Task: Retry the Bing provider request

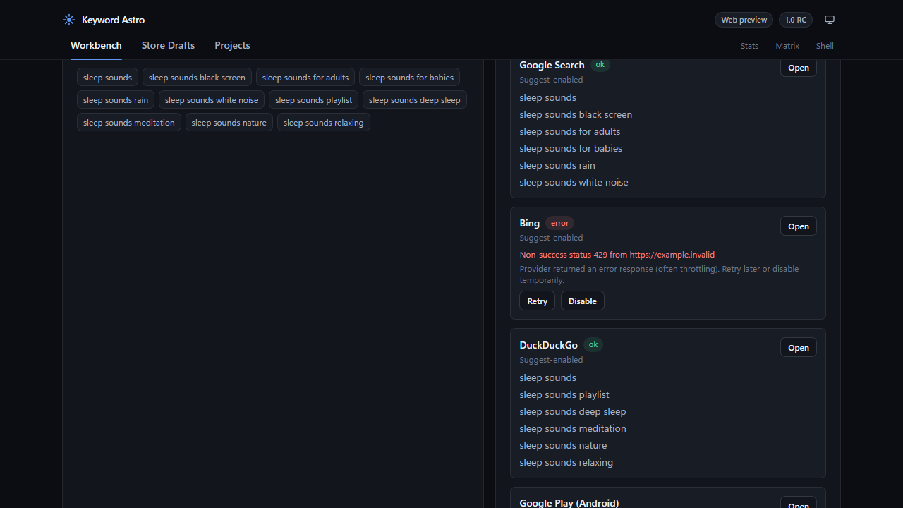Action: (x=537, y=301)
